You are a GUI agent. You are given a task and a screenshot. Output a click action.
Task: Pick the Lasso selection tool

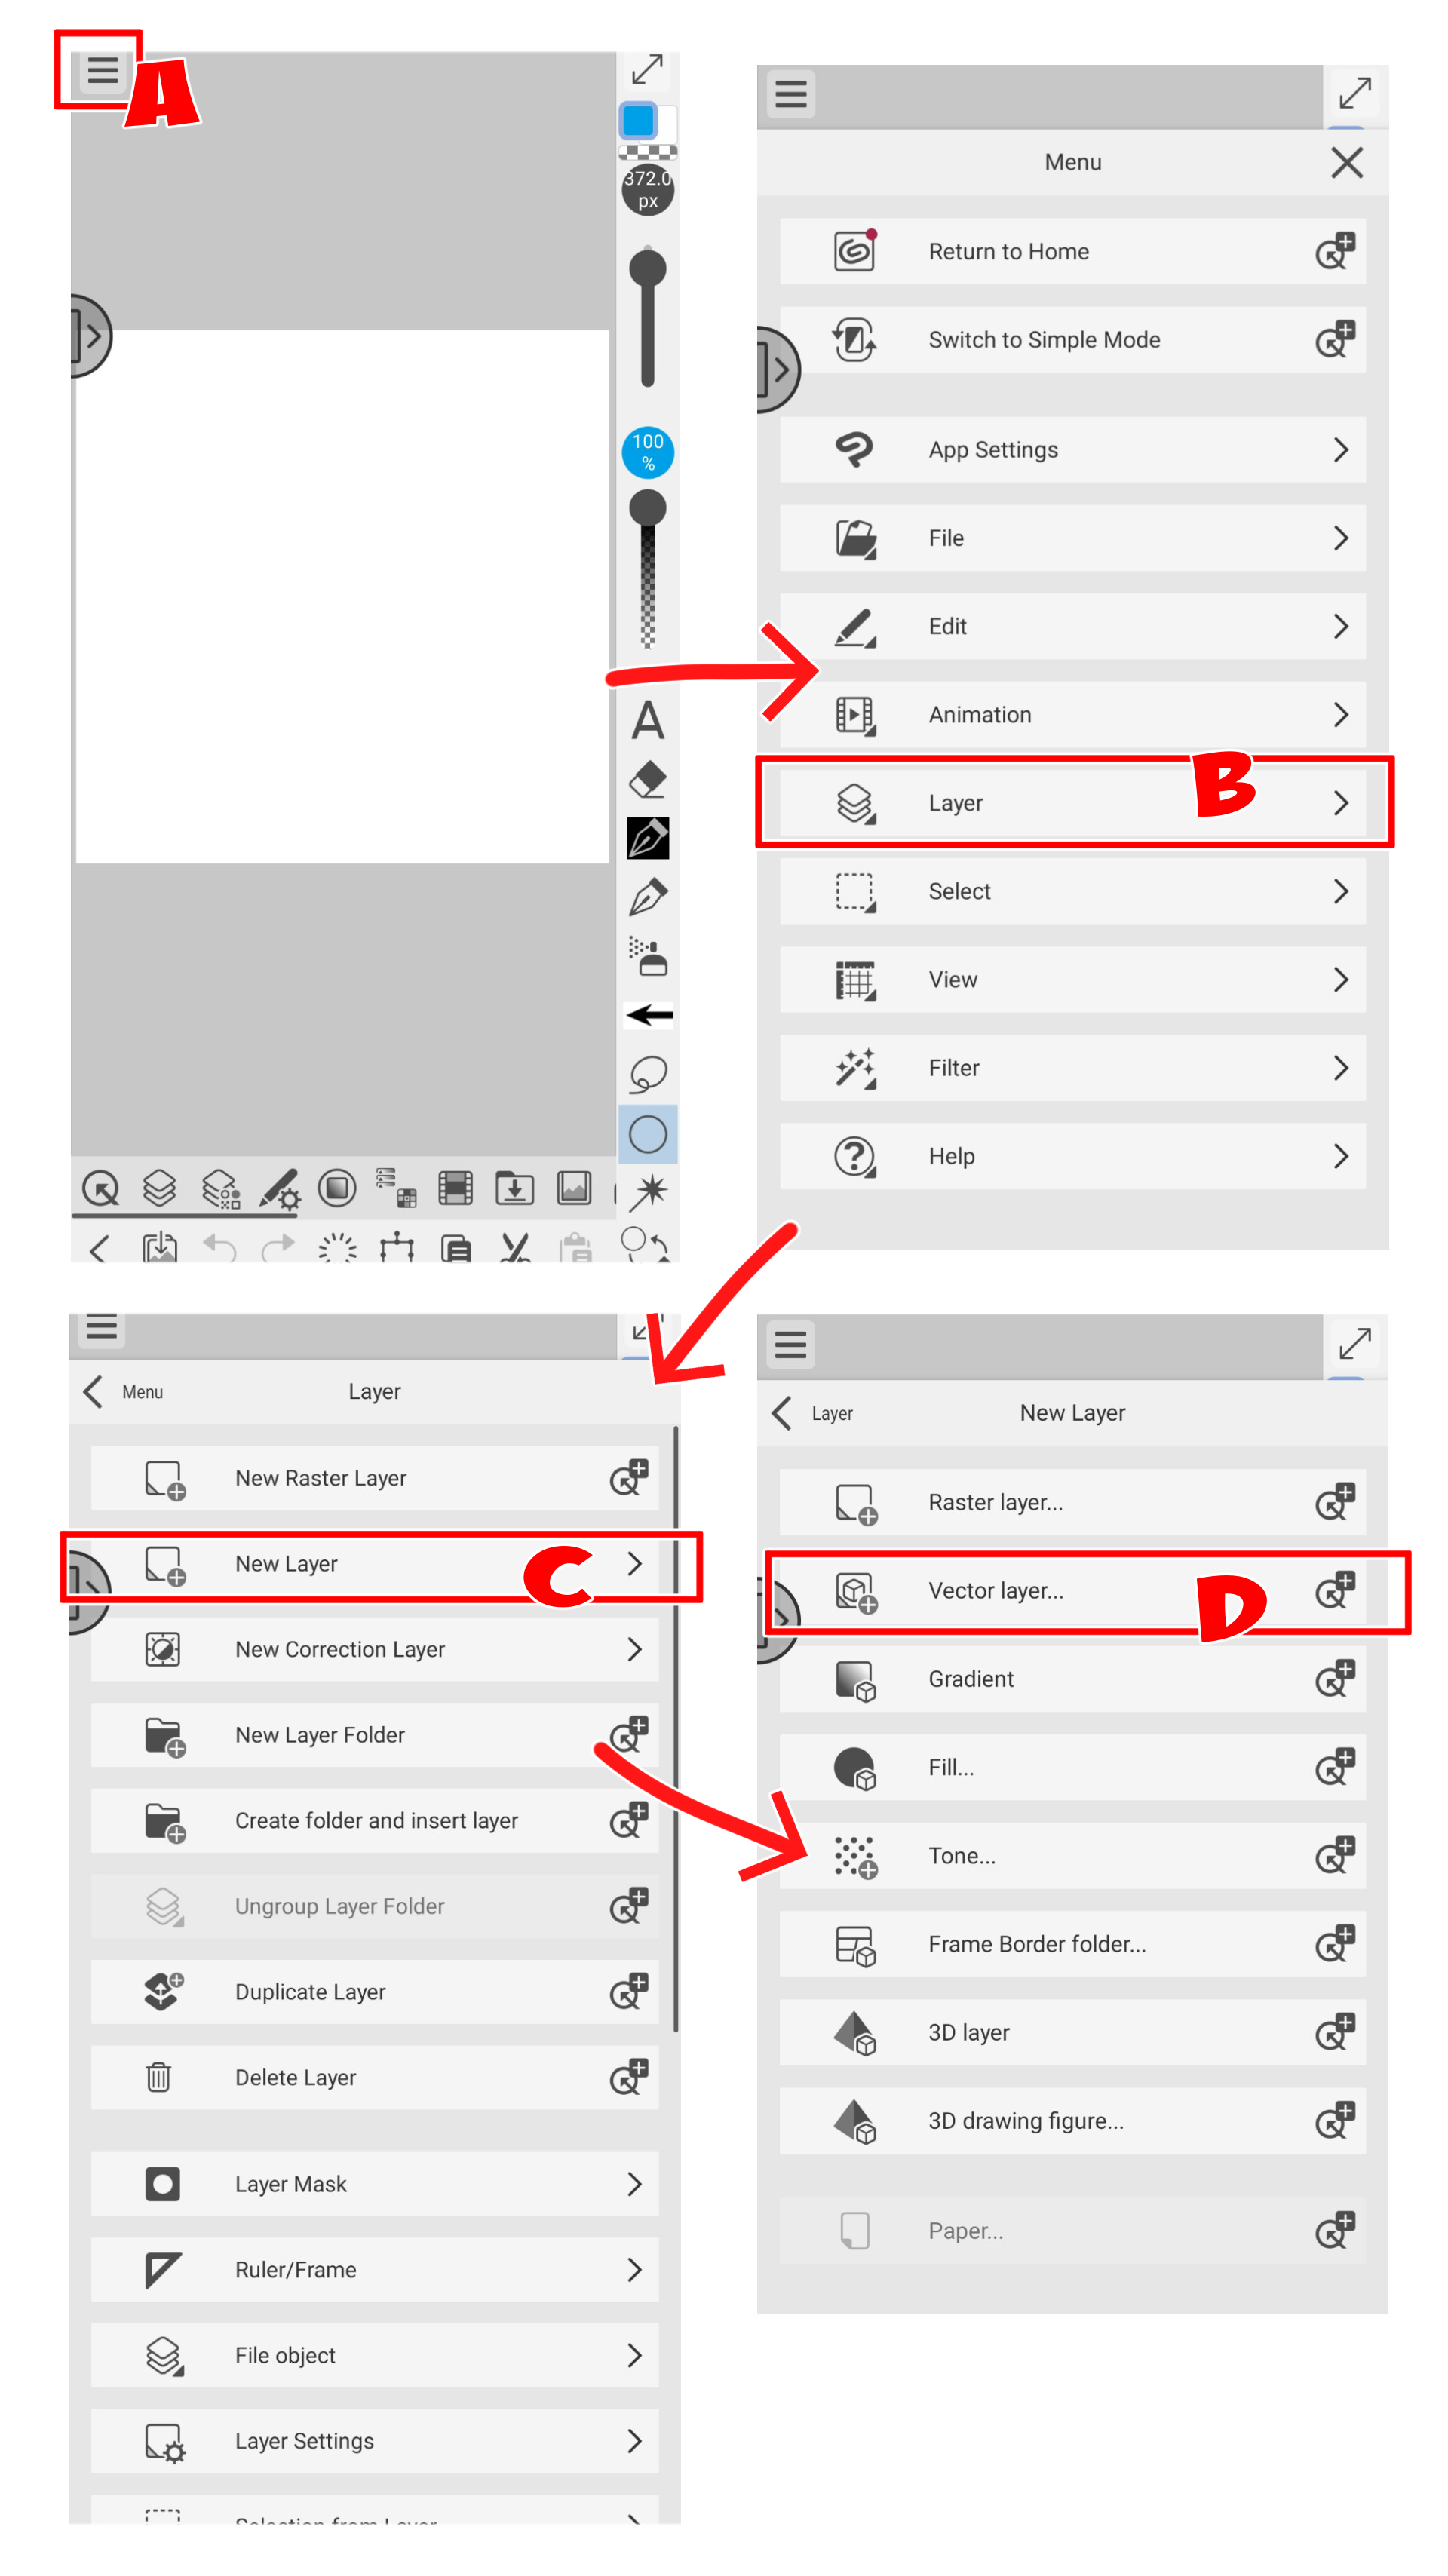tap(647, 1074)
